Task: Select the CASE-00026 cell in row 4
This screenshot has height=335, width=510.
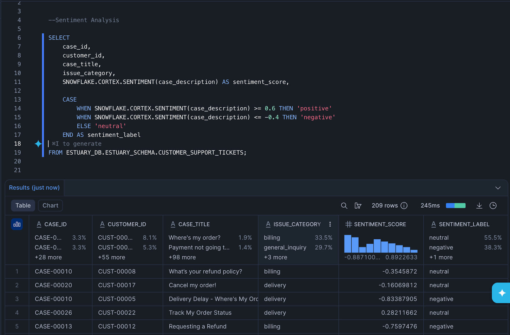Action: [x=54, y=313]
